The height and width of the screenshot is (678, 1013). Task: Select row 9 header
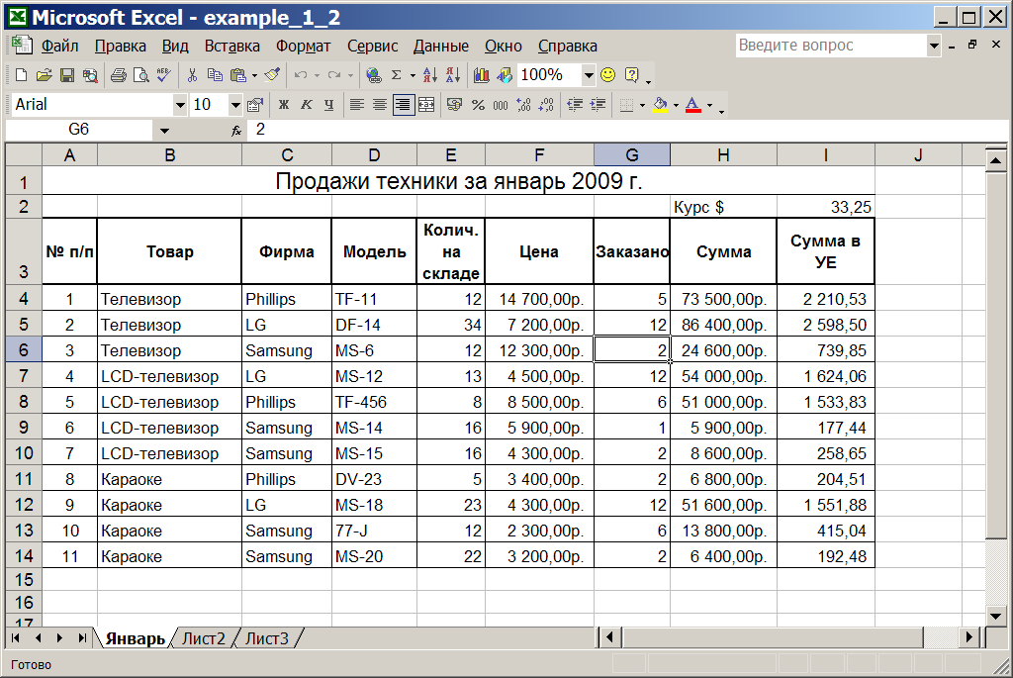[24, 428]
